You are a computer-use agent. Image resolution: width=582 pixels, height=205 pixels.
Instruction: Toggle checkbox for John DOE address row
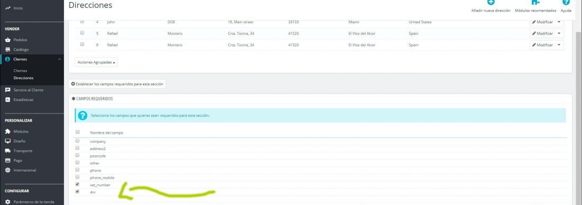82,22
